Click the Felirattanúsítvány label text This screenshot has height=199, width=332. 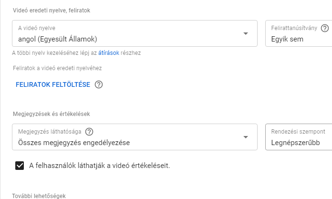[x=294, y=28]
